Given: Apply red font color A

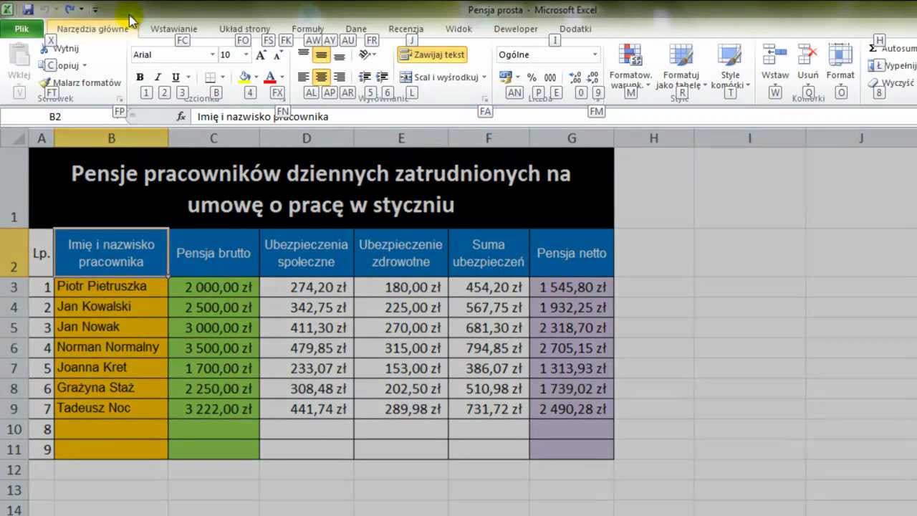Looking at the screenshot, I should click(x=270, y=77).
